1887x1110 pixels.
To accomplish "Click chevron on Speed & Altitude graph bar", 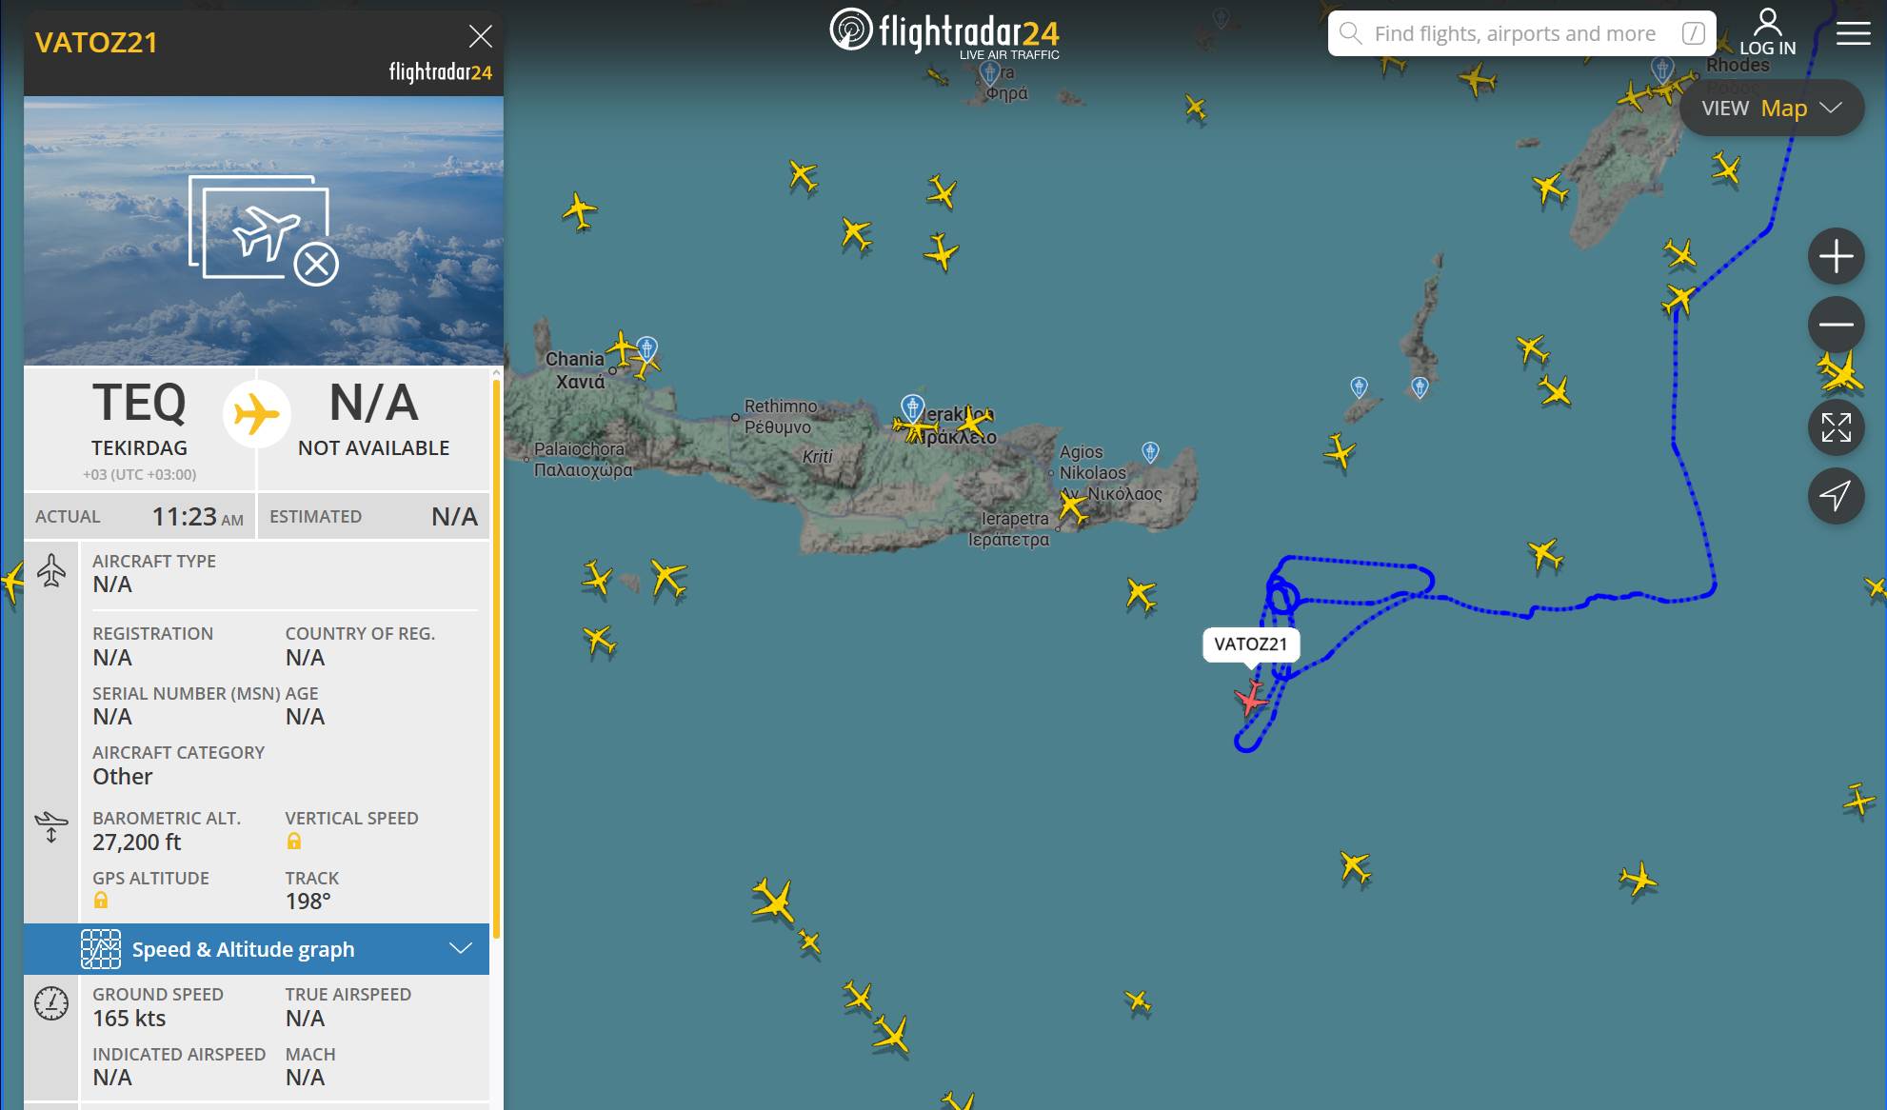I will 461,948.
